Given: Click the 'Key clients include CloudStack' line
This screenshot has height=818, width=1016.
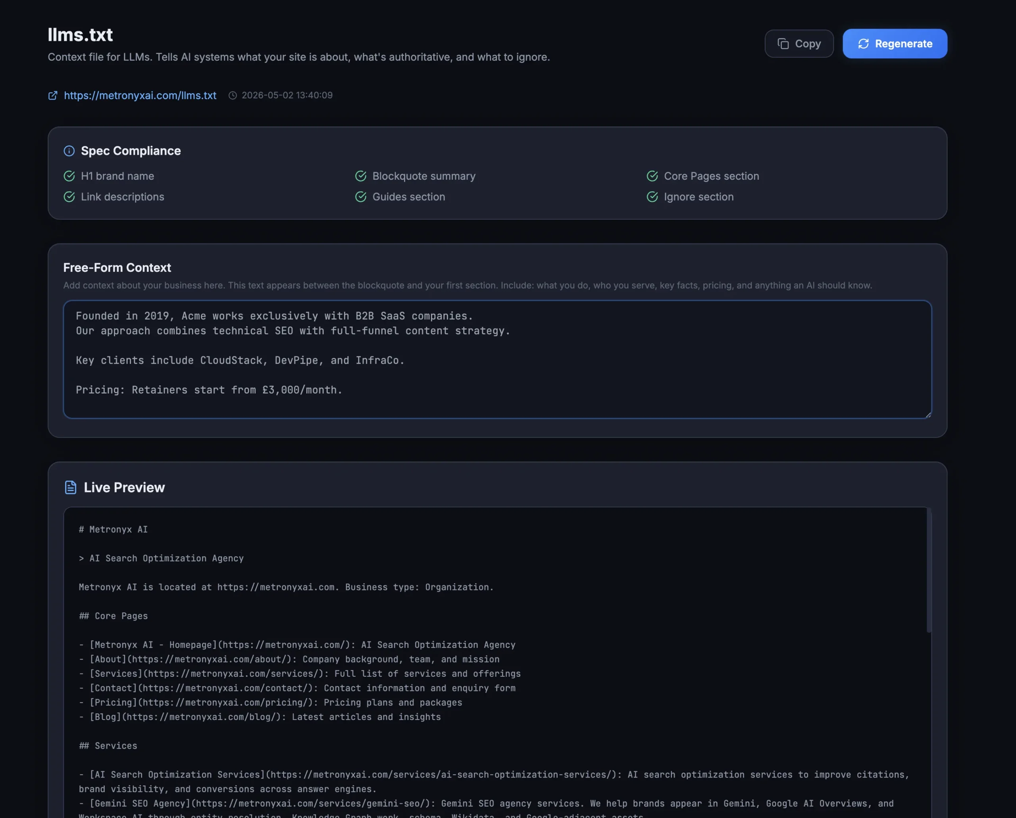Looking at the screenshot, I should click(240, 360).
